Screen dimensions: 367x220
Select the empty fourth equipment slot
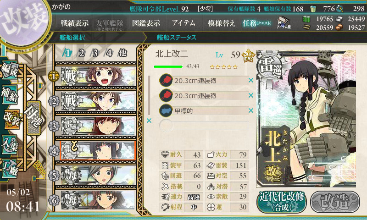click(x=203, y=126)
